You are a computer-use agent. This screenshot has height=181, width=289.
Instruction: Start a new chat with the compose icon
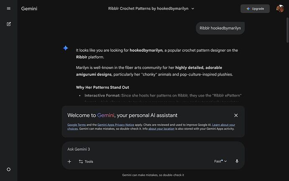(x=8, y=24)
